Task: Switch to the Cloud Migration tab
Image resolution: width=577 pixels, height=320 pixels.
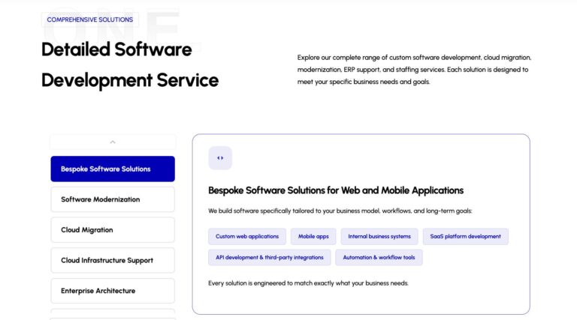Action: [113, 230]
